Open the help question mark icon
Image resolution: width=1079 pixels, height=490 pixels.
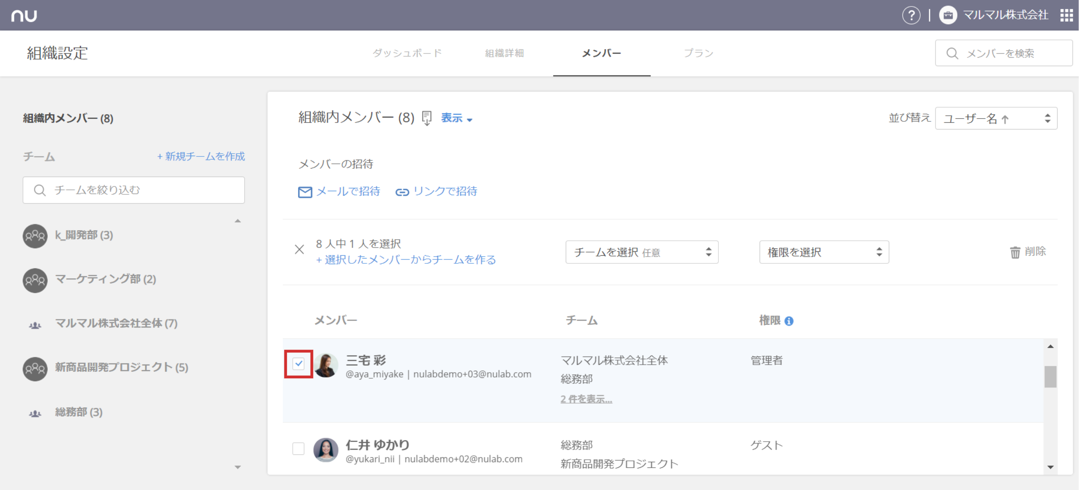click(x=911, y=15)
